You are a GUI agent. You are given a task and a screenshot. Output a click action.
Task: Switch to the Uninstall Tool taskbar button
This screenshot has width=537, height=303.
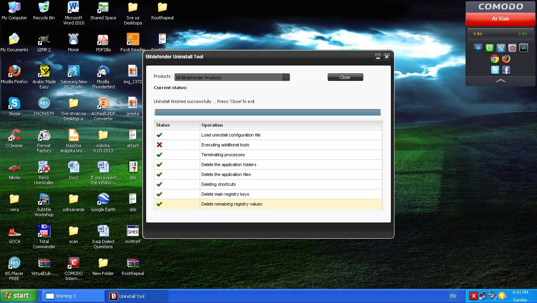point(137,296)
